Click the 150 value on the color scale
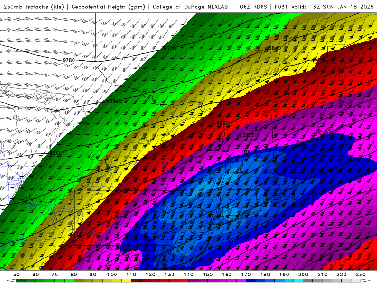The height and width of the screenshot is (283, 377). tap(208, 275)
